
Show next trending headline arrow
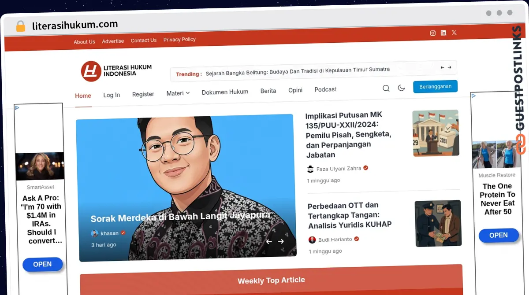coord(450,67)
